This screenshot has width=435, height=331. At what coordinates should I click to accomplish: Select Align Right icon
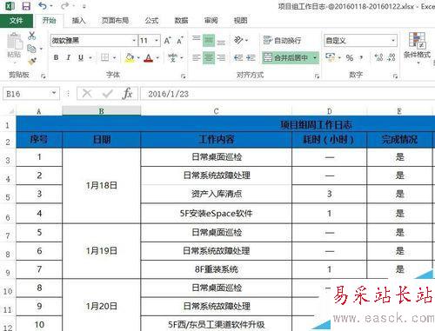coord(221,57)
